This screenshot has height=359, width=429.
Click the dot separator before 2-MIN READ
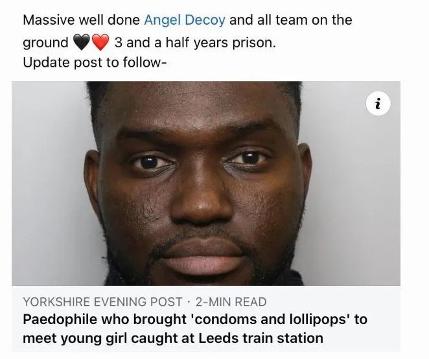[x=189, y=302]
